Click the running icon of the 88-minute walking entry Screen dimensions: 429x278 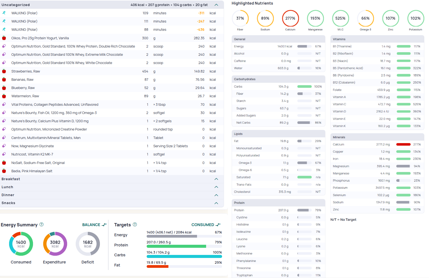pyautogui.click(x=4, y=29)
